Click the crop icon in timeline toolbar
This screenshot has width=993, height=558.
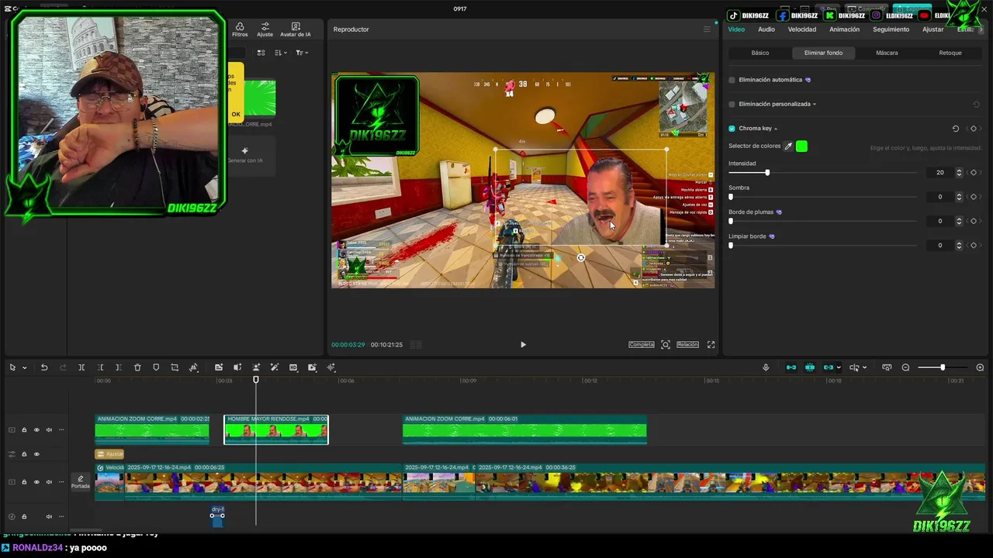tap(175, 367)
